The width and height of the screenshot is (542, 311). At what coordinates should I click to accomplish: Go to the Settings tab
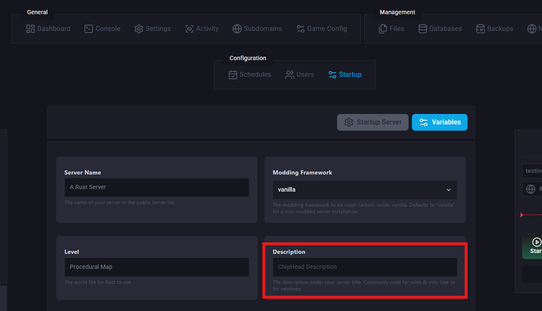pyautogui.click(x=152, y=29)
